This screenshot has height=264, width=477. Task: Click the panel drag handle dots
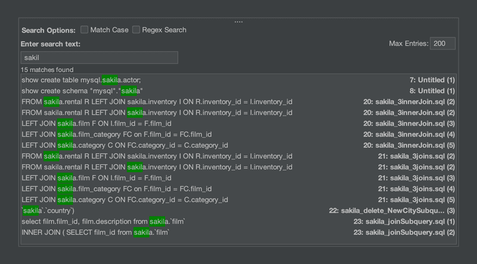click(238, 21)
